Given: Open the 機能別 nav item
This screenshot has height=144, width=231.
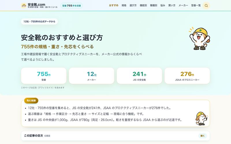Looking at the screenshot, I should [x=143, y=5].
